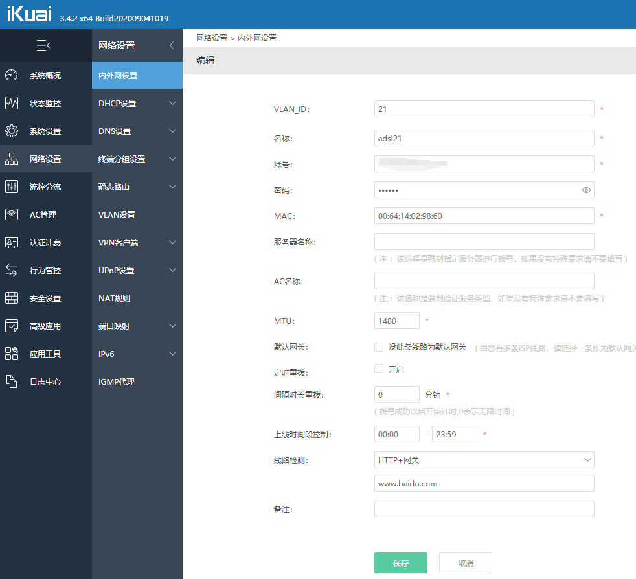
Task: Expand the IPv6 chevron
Action: coord(172,354)
